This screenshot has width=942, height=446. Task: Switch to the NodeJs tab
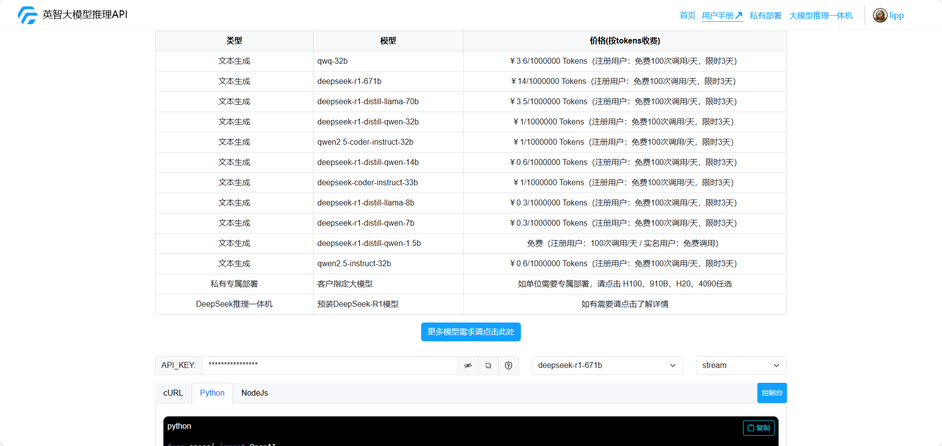coord(255,393)
